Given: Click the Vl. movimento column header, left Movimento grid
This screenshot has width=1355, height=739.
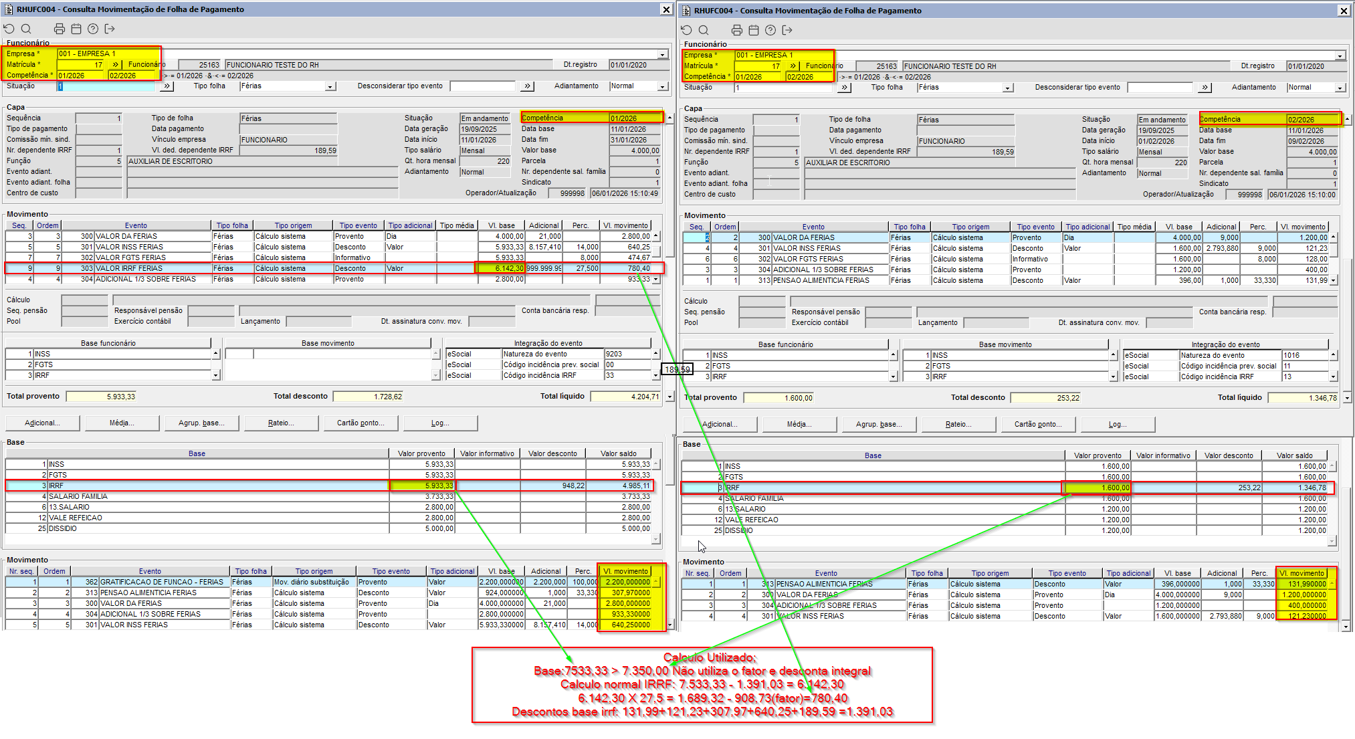Looking at the screenshot, I should coord(625,225).
